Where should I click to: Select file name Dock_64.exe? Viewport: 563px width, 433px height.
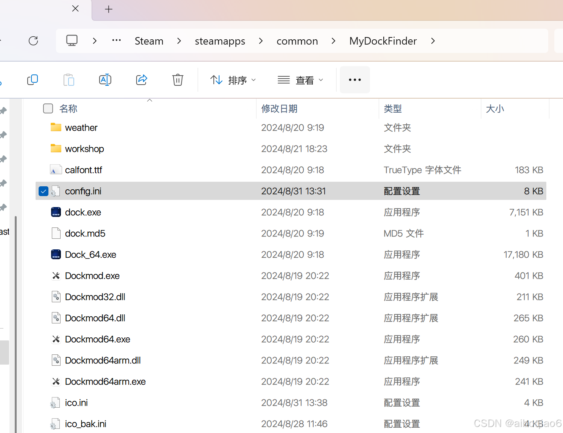(90, 255)
